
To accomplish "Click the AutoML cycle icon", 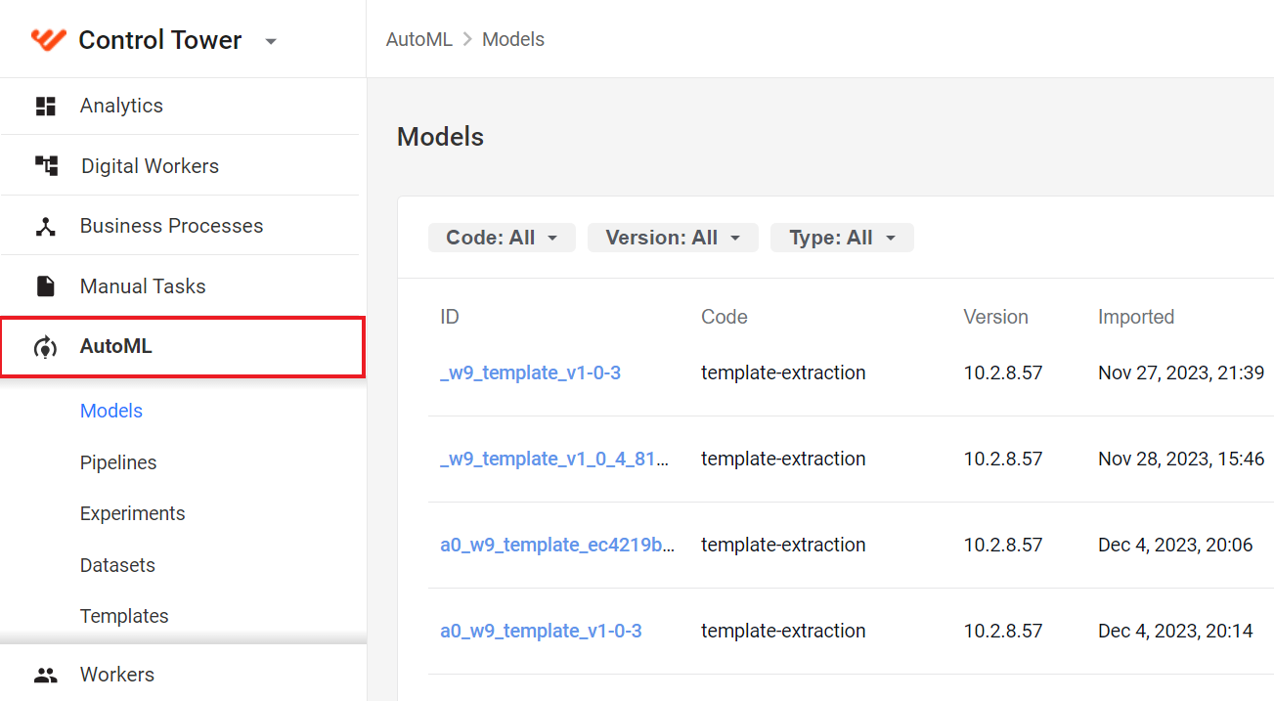I will (45, 347).
